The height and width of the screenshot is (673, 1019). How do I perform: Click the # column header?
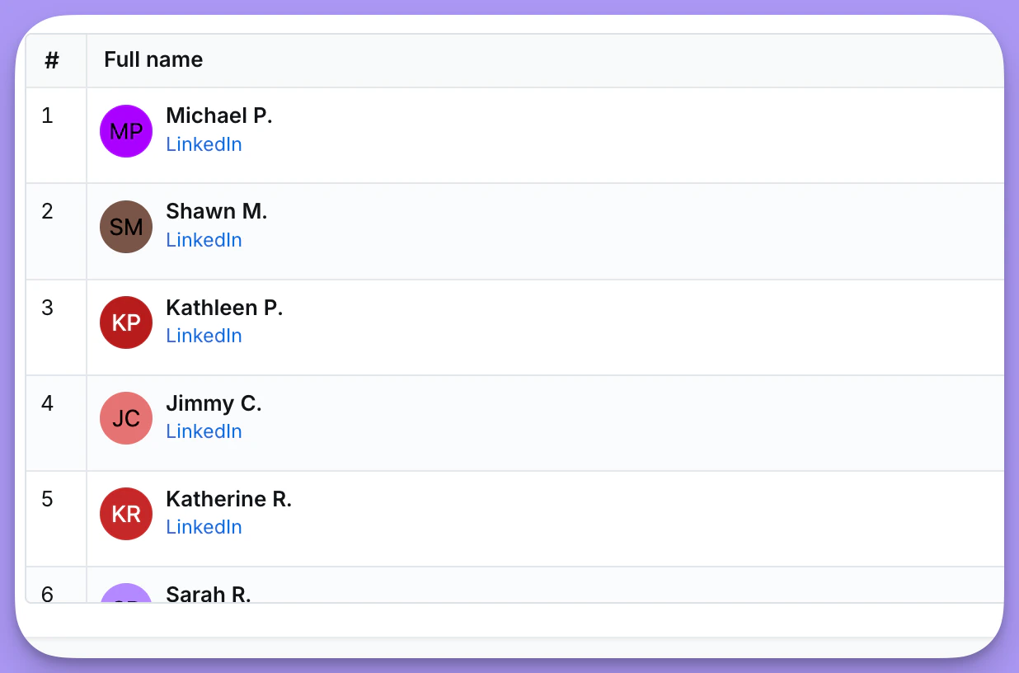pos(51,59)
